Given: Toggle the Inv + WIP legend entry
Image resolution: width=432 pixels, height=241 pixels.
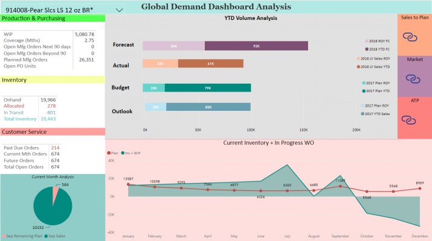Looking at the screenshot, I should pyautogui.click(x=131, y=153).
